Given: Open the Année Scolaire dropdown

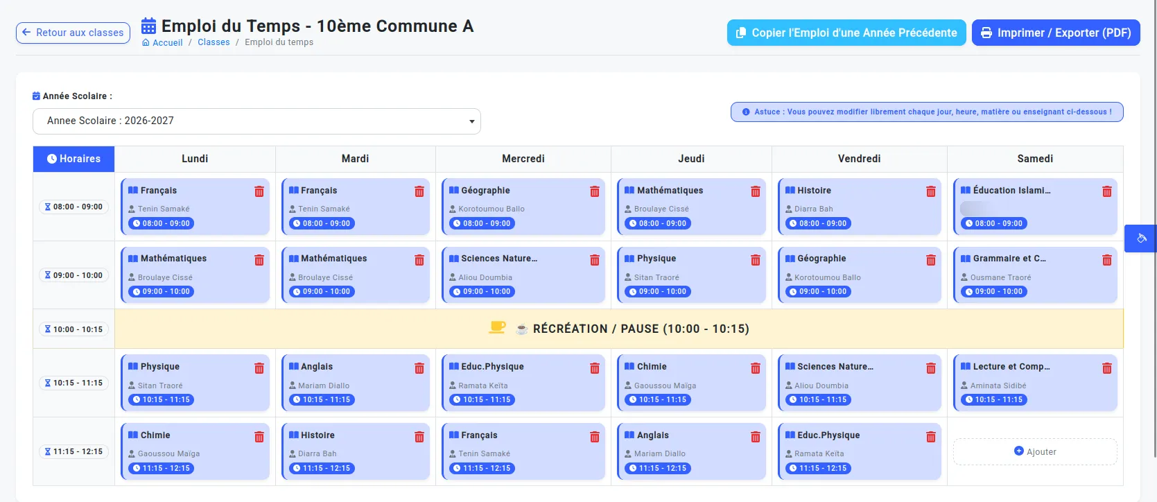Looking at the screenshot, I should (256, 121).
